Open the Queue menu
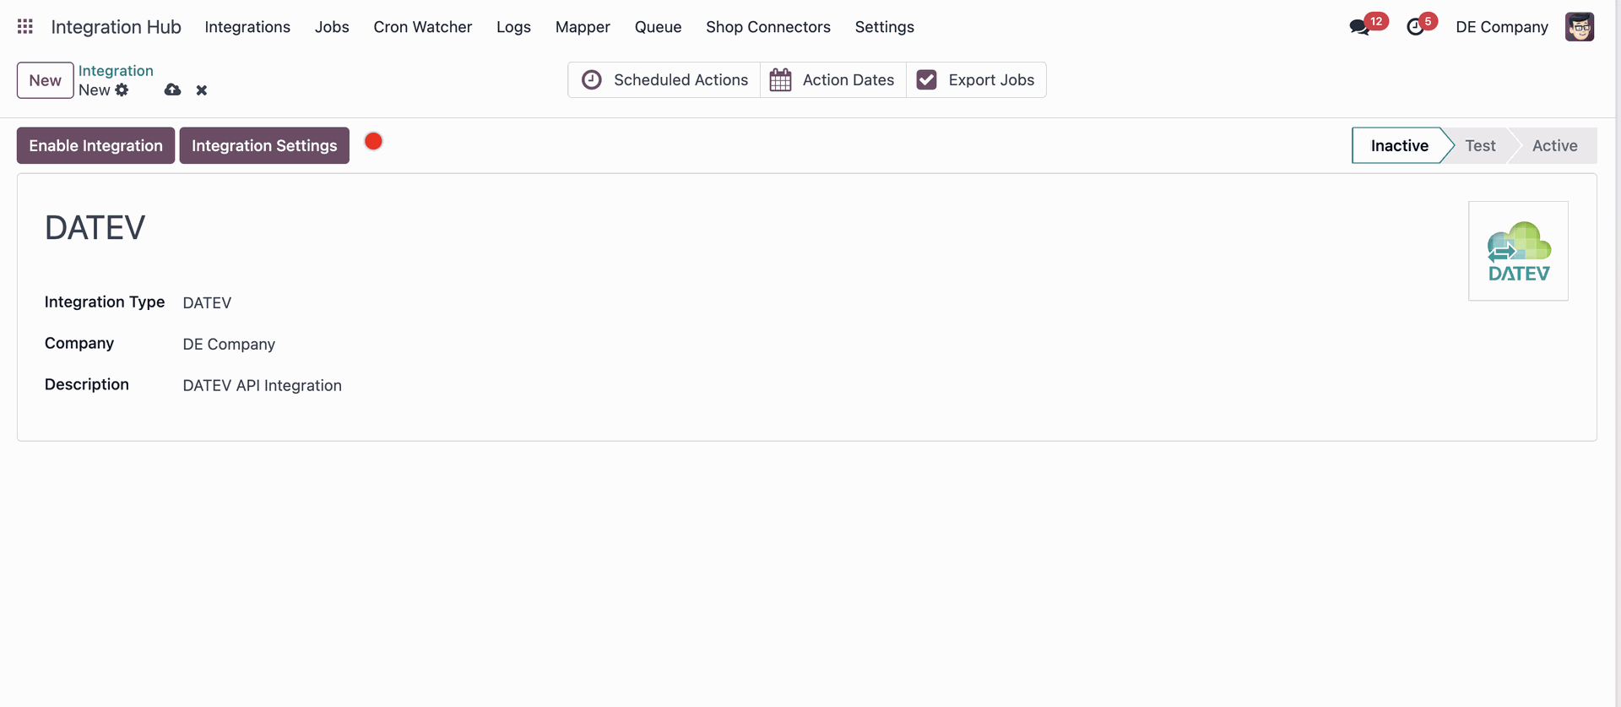Screen dimensions: 1621x707 coord(658,27)
